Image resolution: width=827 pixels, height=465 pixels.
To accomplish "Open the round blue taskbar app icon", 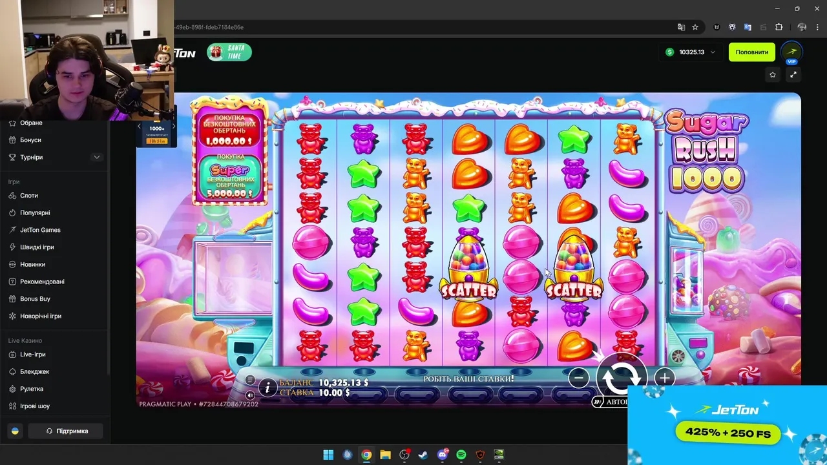I will coord(347,455).
